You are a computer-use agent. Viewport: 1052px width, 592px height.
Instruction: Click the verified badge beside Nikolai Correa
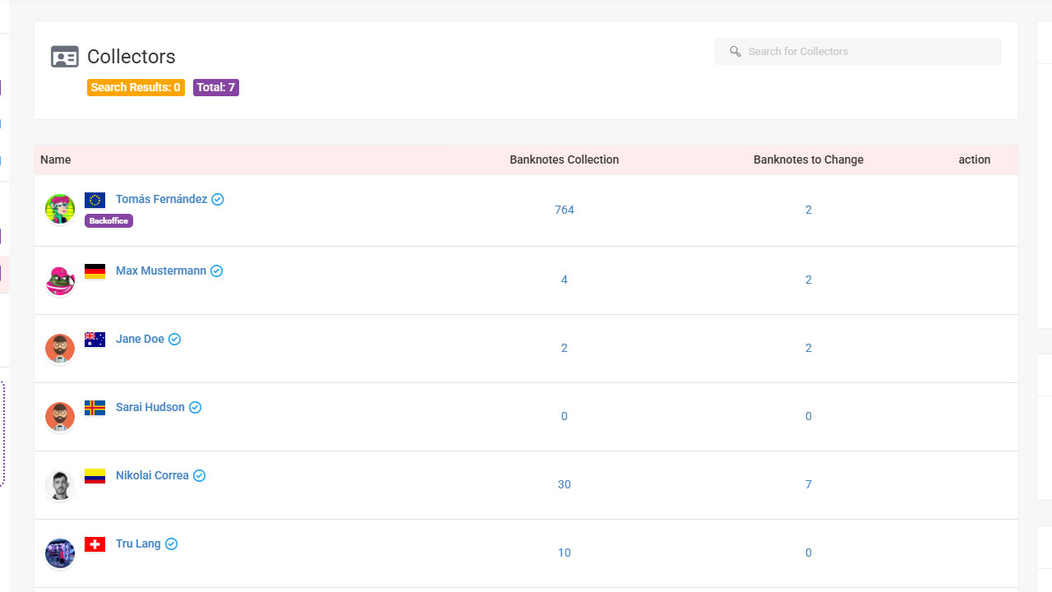coord(199,476)
